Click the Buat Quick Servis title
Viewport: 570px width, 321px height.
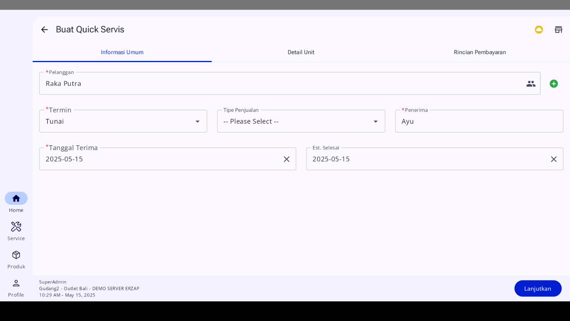click(90, 29)
